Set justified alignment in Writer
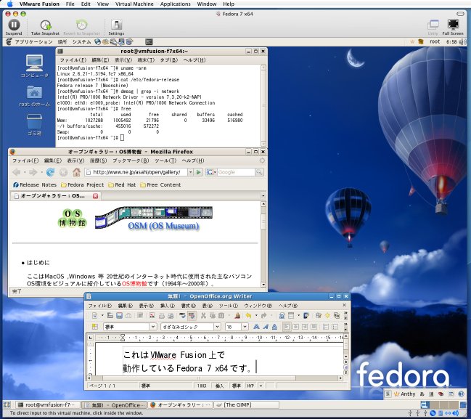The image size is (471, 419). pos(314,327)
